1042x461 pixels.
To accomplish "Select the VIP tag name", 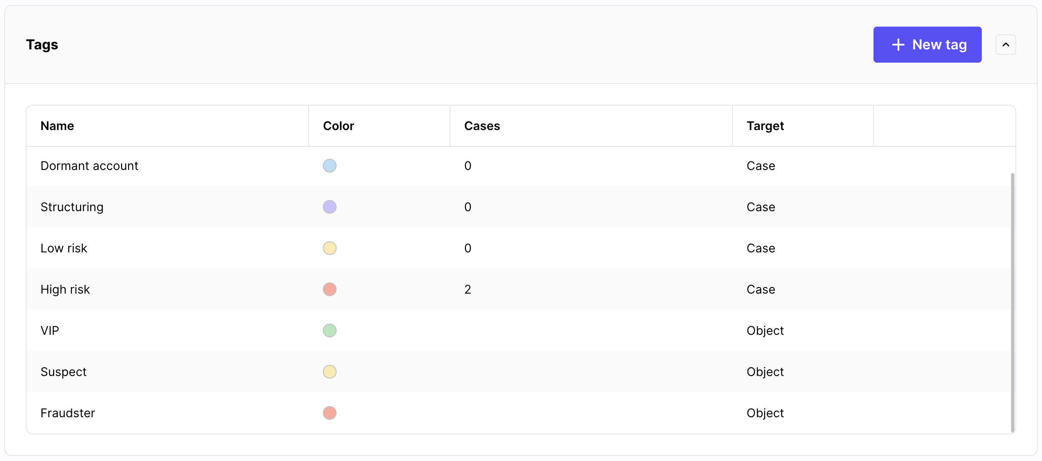I will 50,331.
